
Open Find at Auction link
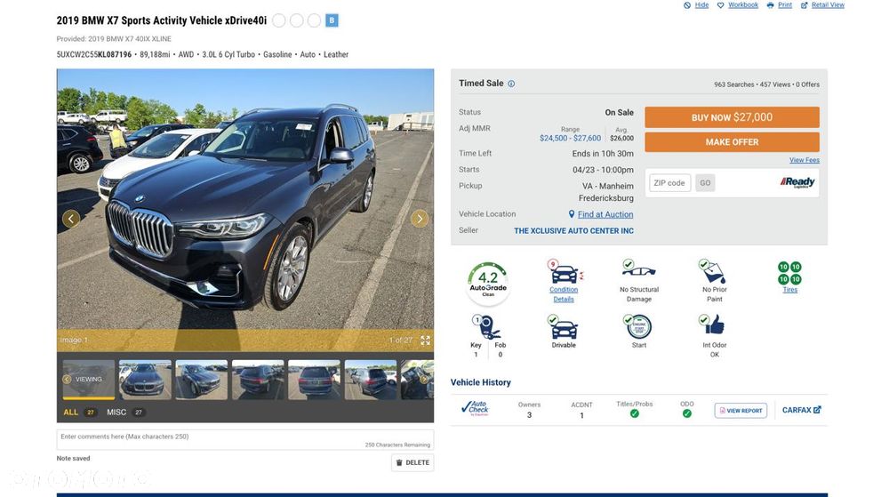[605, 214]
